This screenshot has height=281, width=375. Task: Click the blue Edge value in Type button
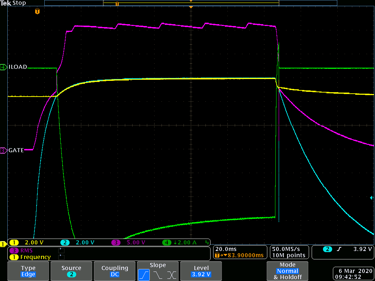[x=28, y=274]
